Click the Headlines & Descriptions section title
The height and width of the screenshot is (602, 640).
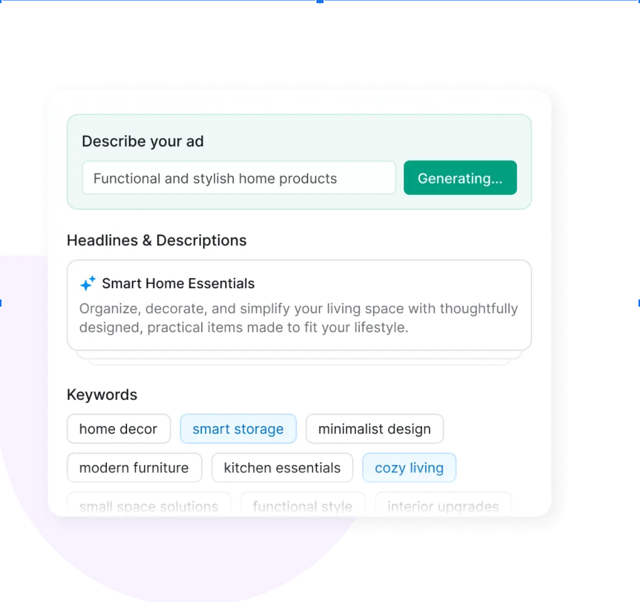click(157, 240)
